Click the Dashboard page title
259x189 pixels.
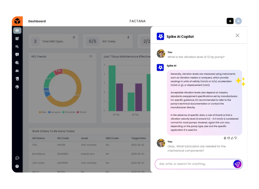(37, 21)
